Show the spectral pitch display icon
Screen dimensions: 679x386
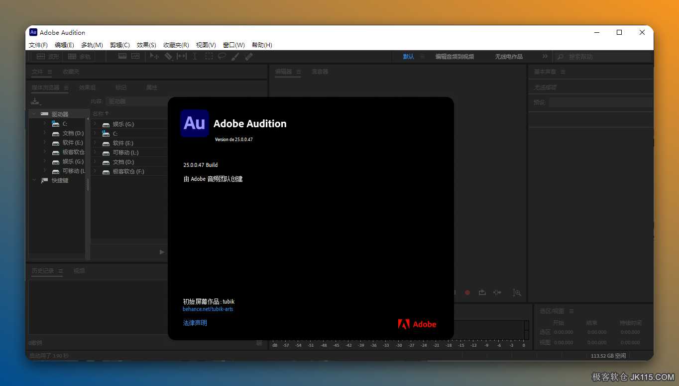pyautogui.click(x=135, y=56)
